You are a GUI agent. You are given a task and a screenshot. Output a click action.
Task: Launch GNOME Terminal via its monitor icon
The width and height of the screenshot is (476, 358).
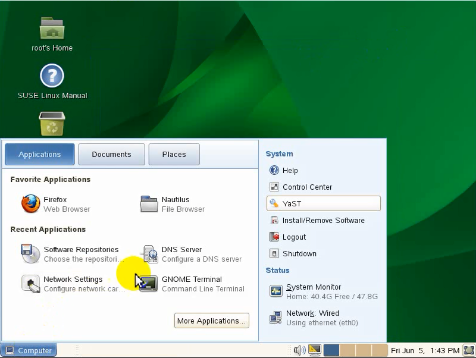tap(149, 284)
